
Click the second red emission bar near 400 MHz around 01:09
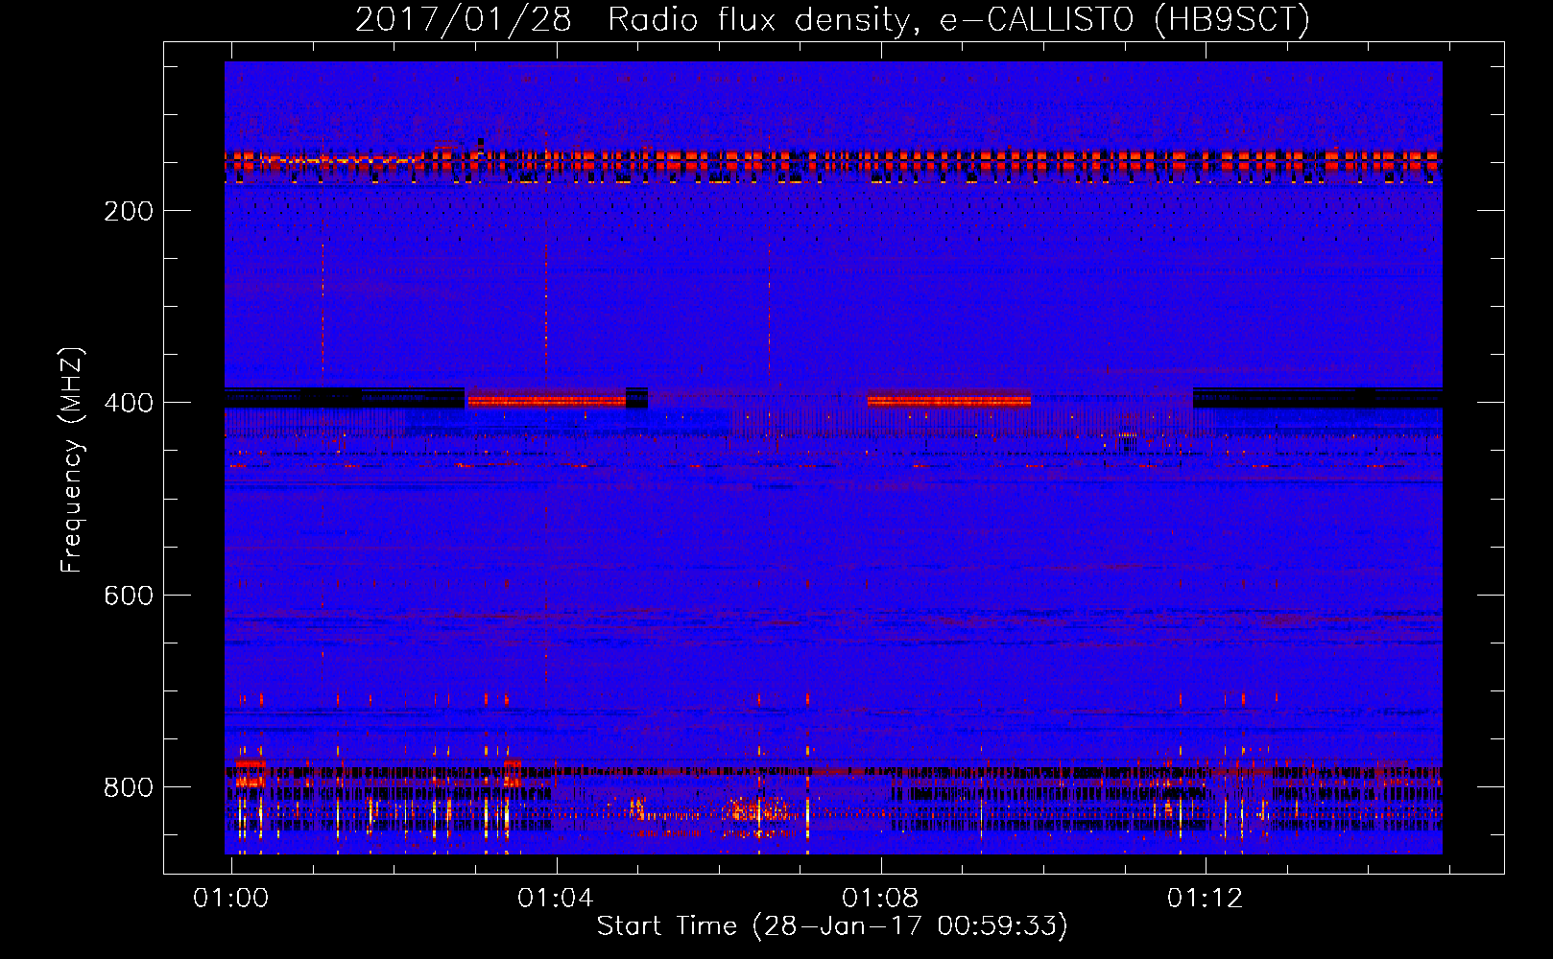tap(948, 399)
